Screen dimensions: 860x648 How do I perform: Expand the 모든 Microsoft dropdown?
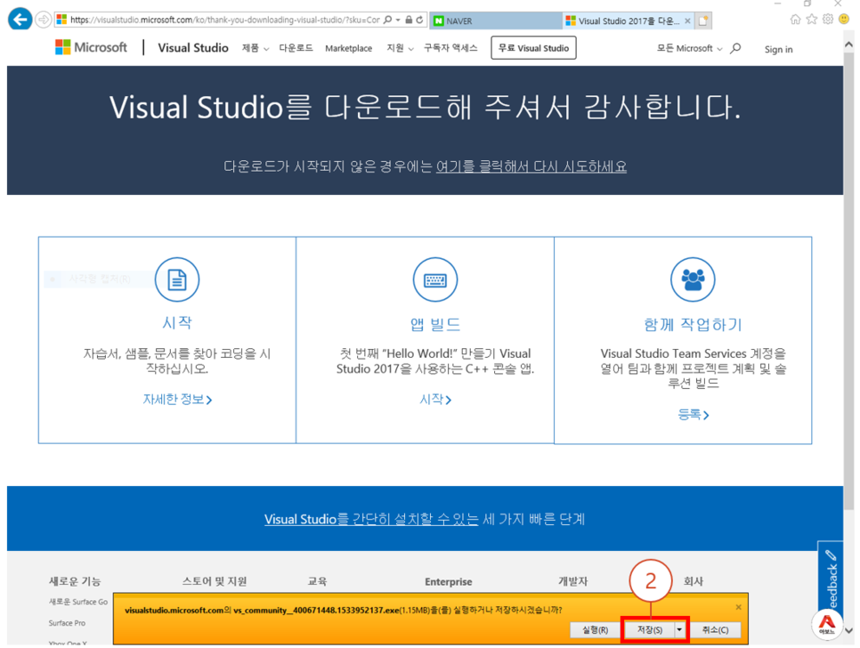[689, 48]
